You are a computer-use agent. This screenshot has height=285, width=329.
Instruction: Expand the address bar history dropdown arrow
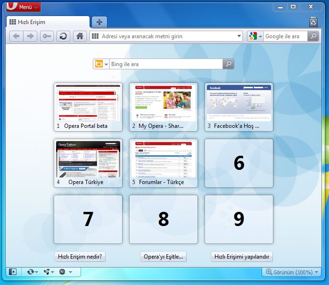239,36
